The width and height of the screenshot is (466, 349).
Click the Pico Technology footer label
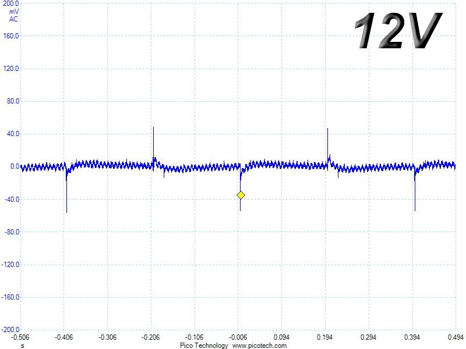tap(204, 346)
